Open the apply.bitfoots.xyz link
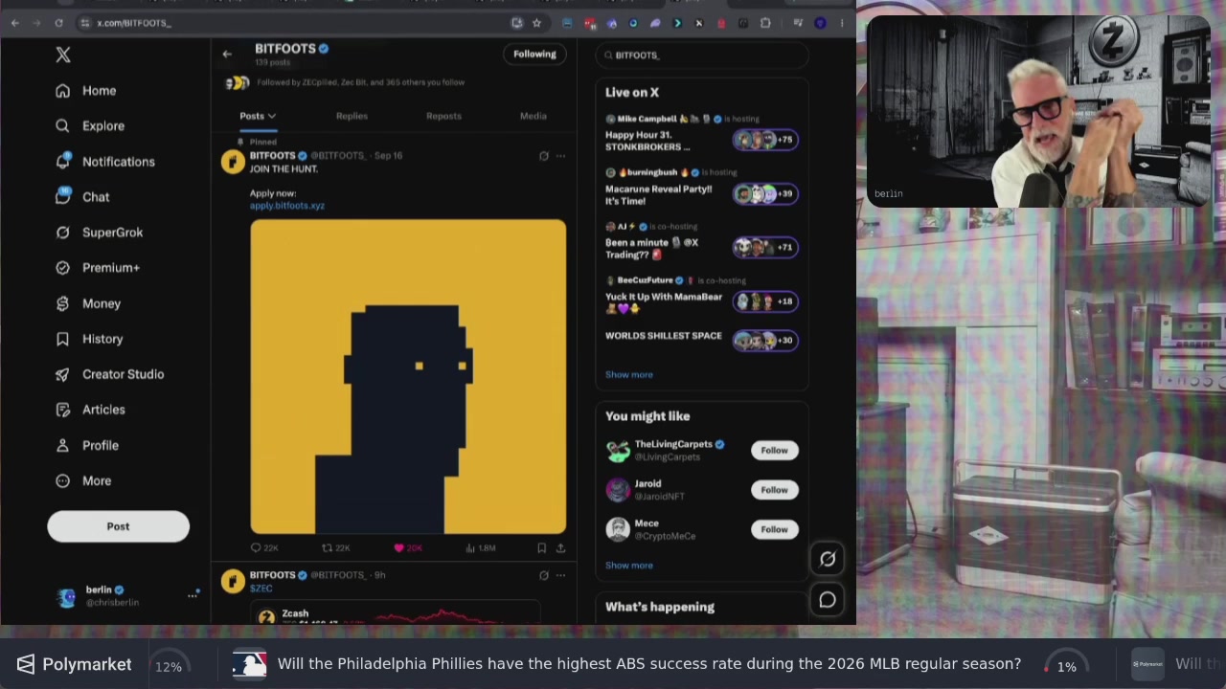The height and width of the screenshot is (689, 1226). 287,206
